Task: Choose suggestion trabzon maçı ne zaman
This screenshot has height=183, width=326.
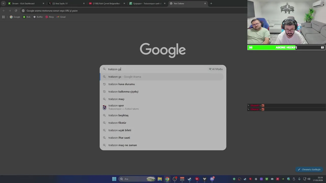Action: (162, 145)
